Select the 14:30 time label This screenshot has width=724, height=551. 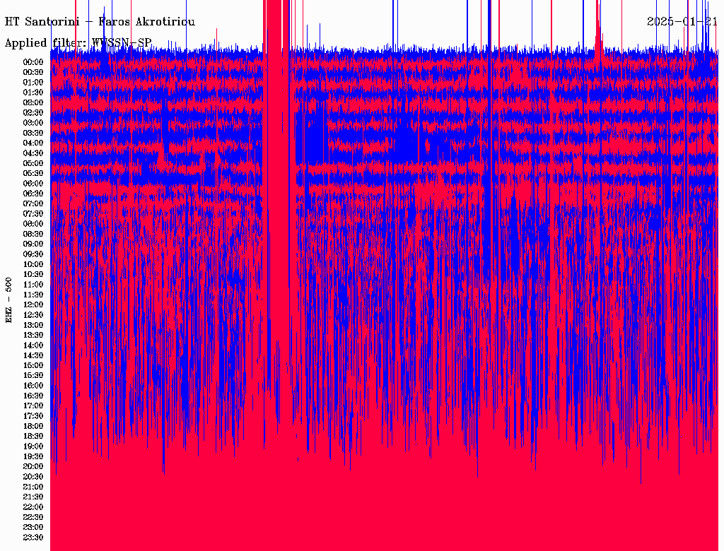pos(33,355)
